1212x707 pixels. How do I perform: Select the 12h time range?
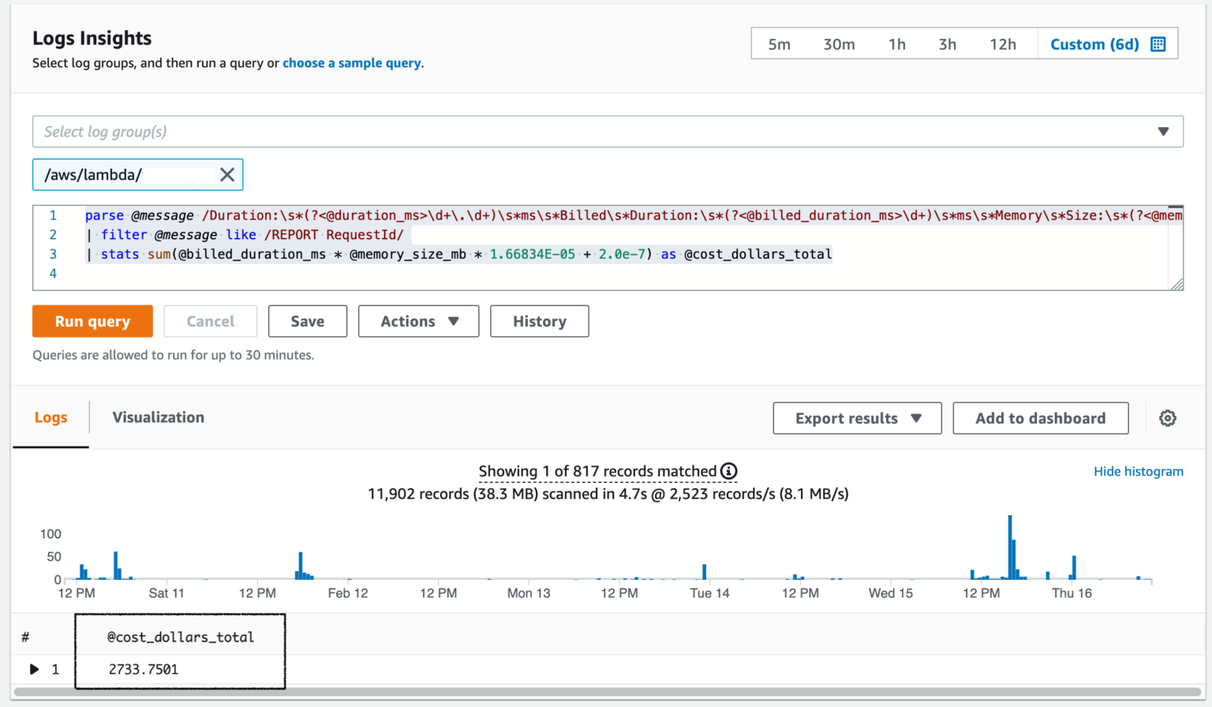point(1003,44)
